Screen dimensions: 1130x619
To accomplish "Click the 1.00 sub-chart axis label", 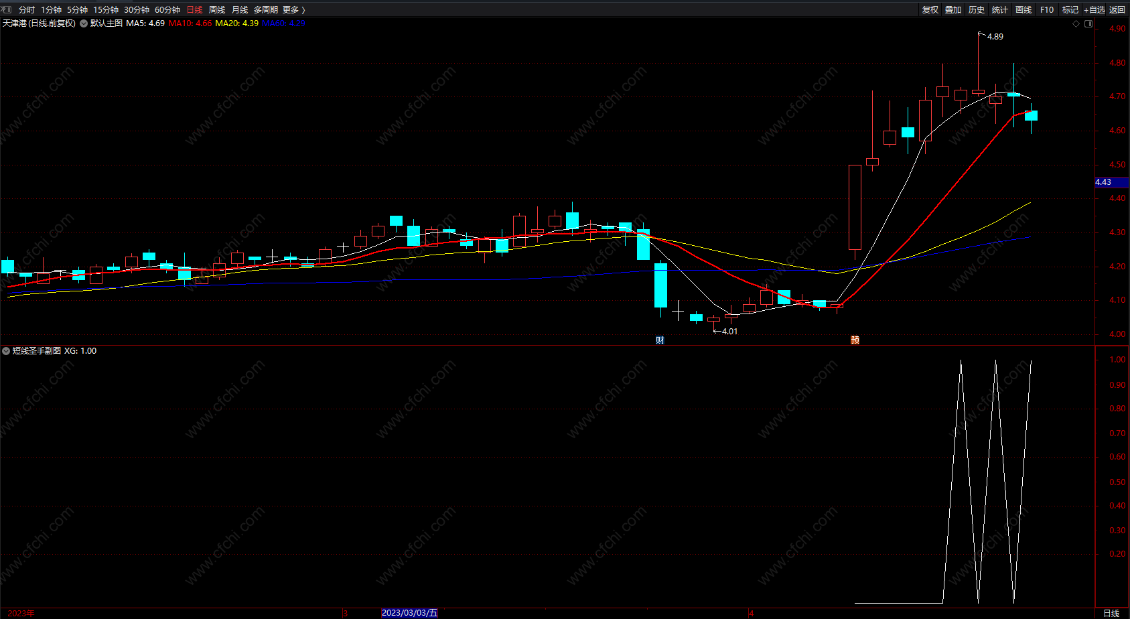I will coord(1117,360).
